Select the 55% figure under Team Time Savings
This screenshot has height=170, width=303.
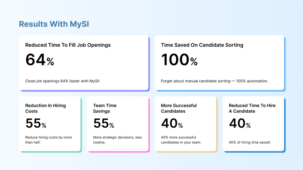point(104,124)
